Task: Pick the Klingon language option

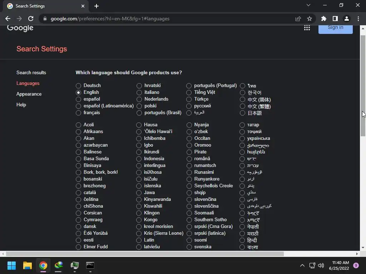Action: pos(139,213)
